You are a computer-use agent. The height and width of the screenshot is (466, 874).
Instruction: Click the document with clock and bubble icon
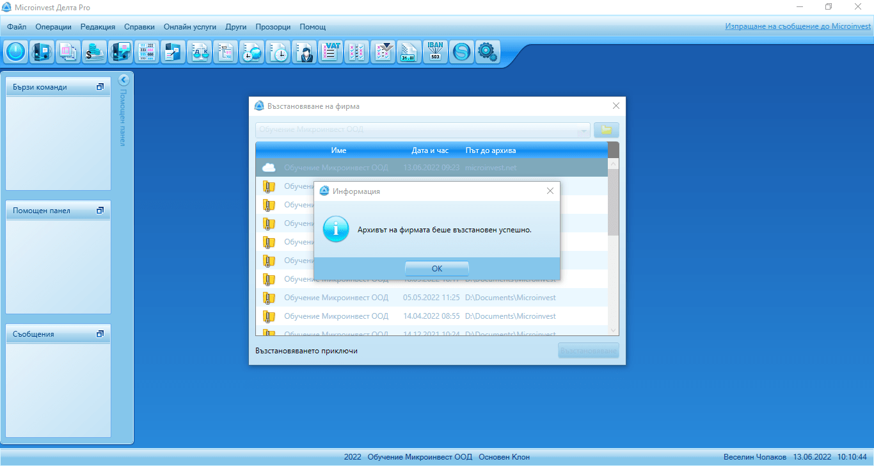tap(251, 52)
